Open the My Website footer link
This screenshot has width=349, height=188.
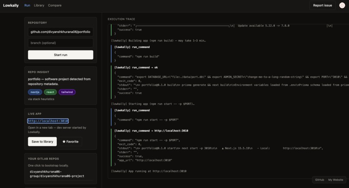(336, 180)
